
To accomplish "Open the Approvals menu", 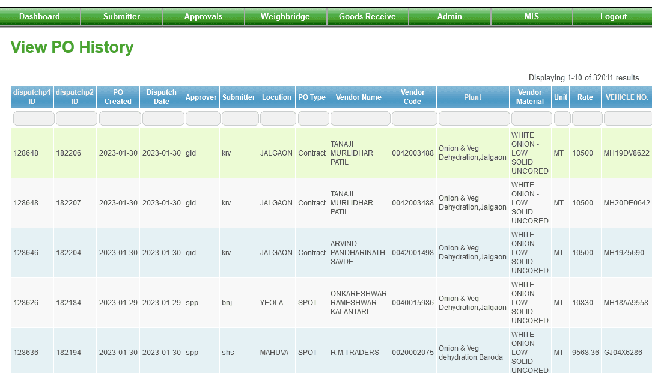I will click(203, 16).
